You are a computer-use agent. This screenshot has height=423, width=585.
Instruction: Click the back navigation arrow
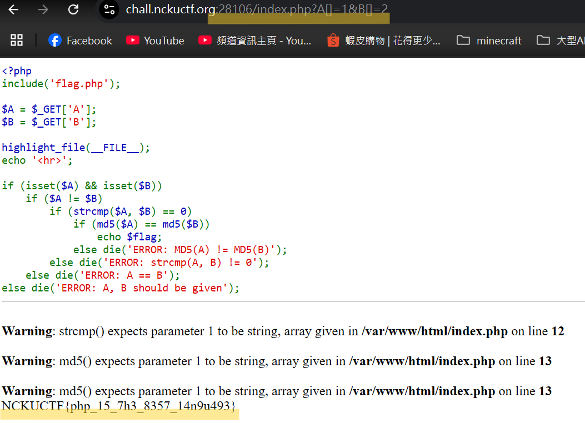[x=13, y=9]
